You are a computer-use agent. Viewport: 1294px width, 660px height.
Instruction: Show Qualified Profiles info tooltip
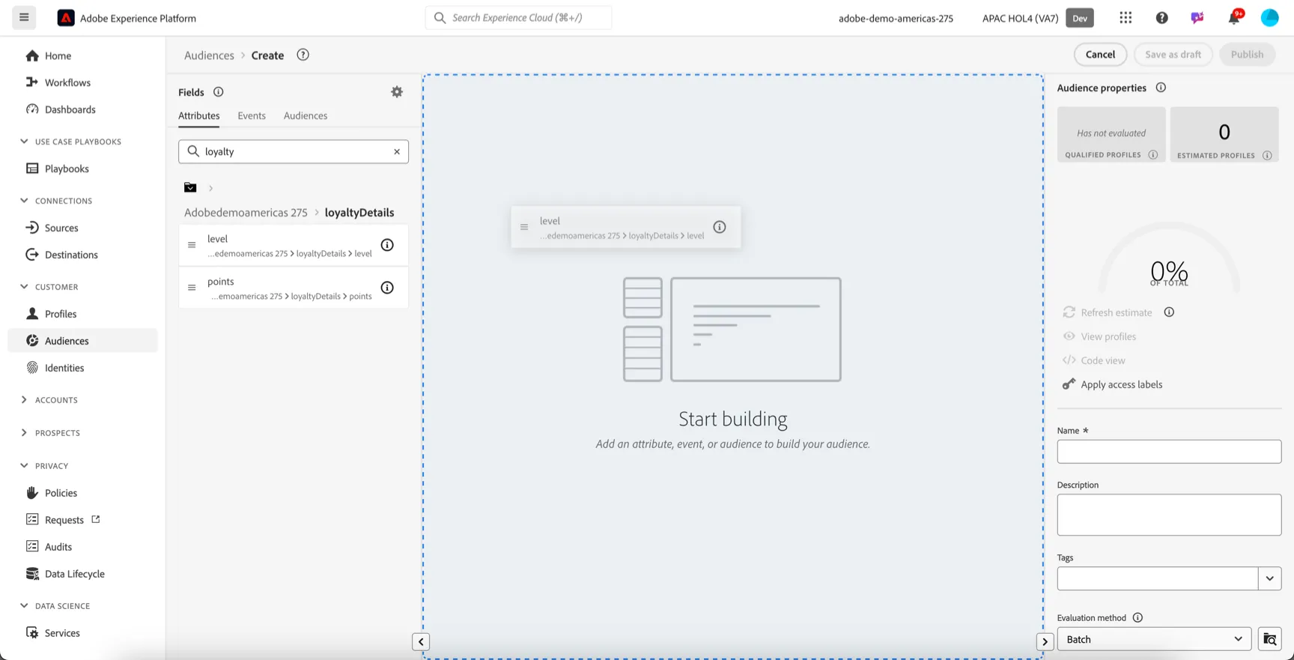[1153, 155]
